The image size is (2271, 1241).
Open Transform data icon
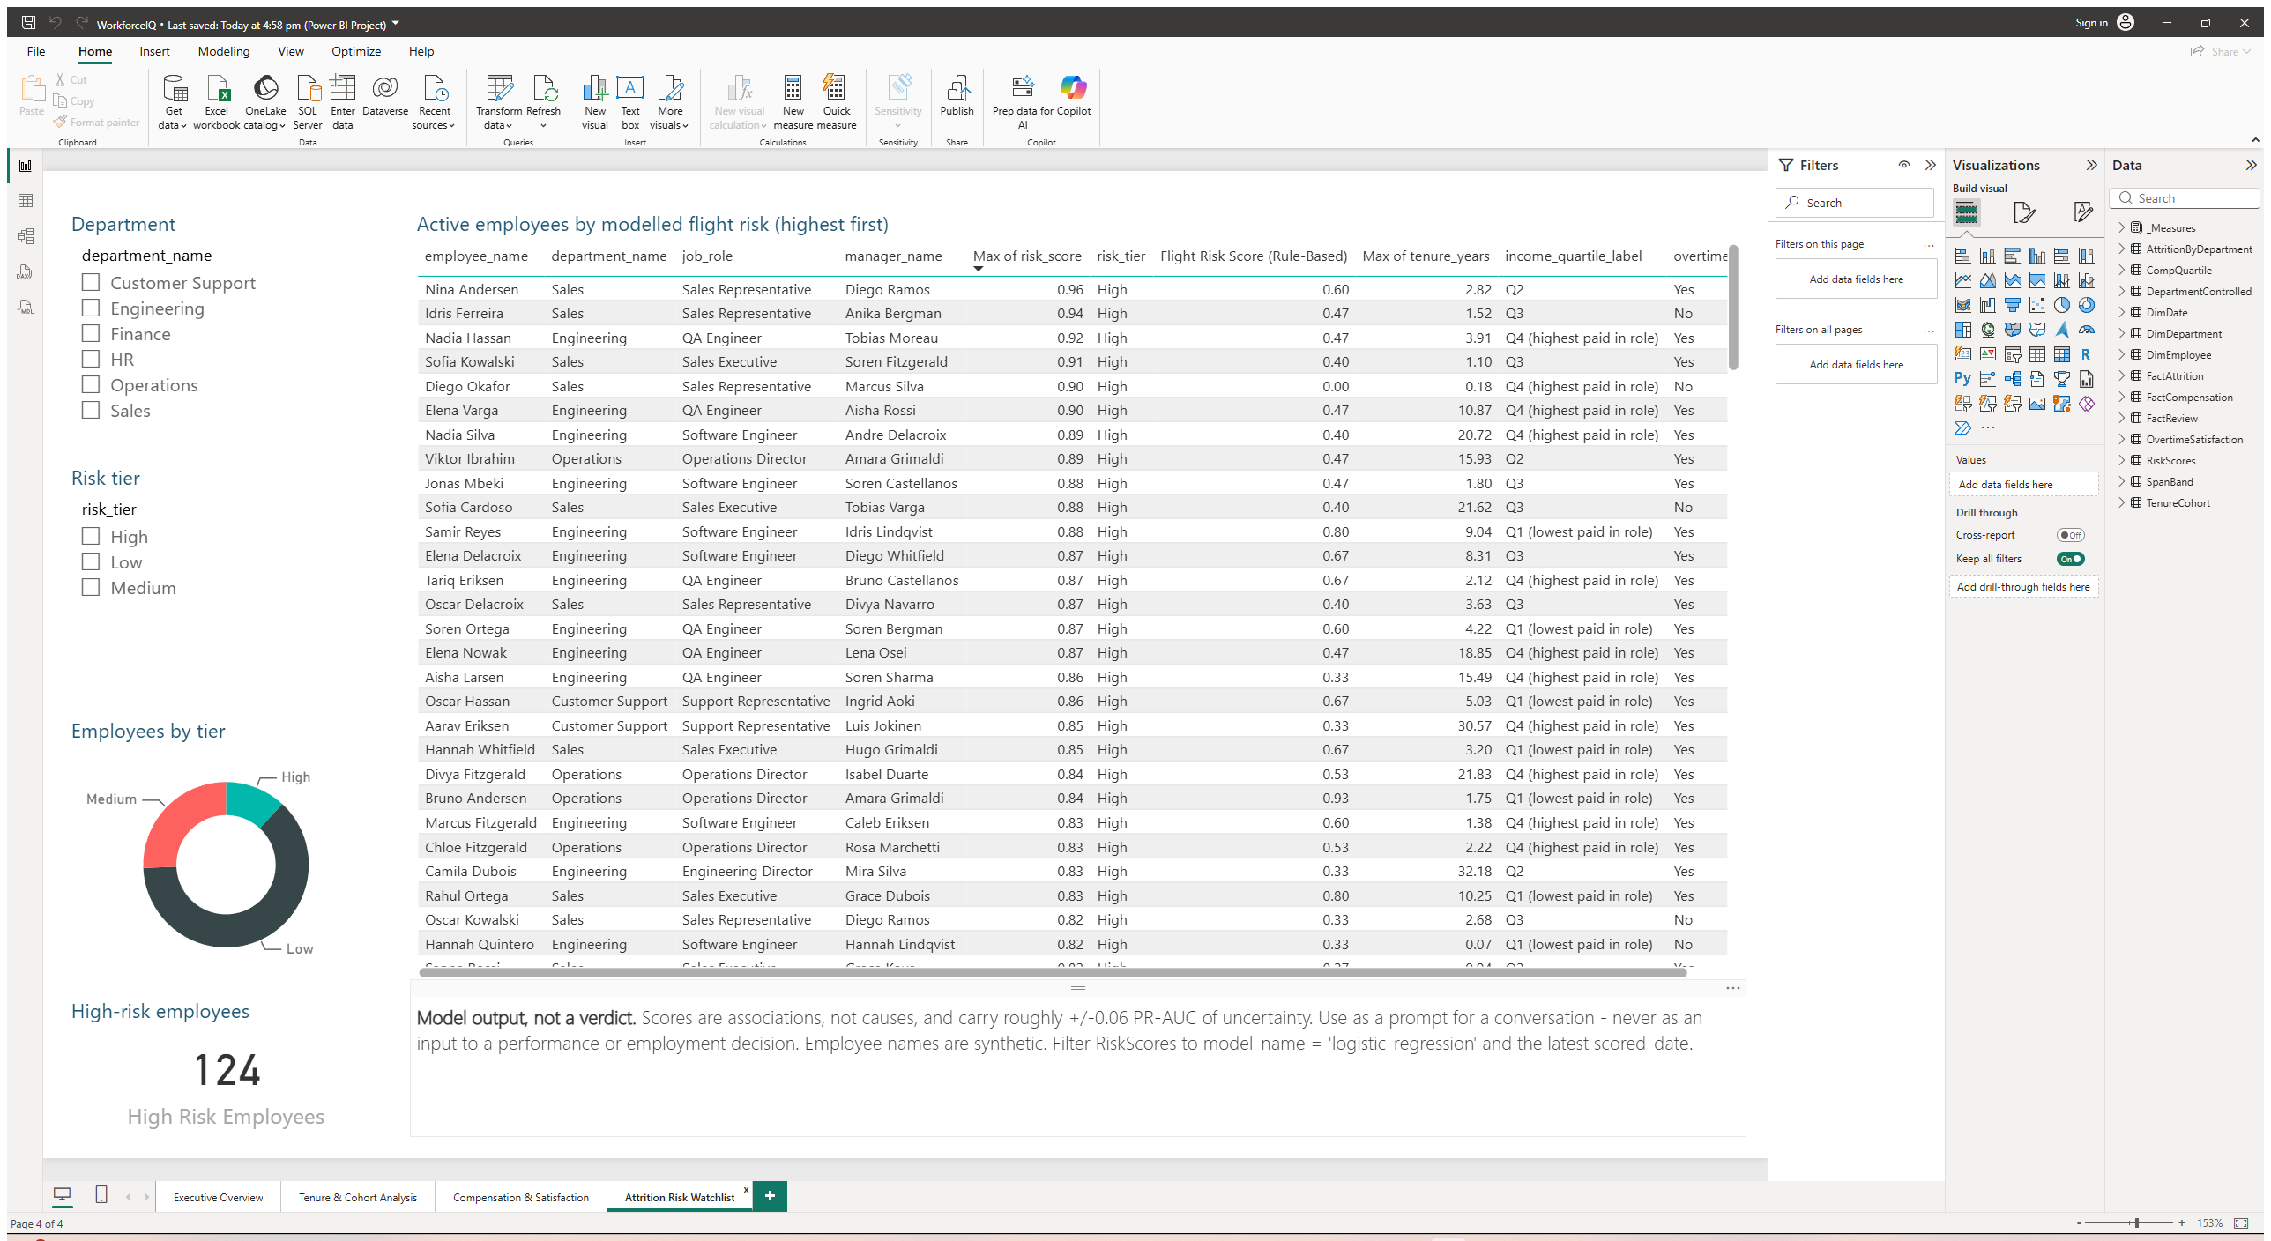click(499, 100)
